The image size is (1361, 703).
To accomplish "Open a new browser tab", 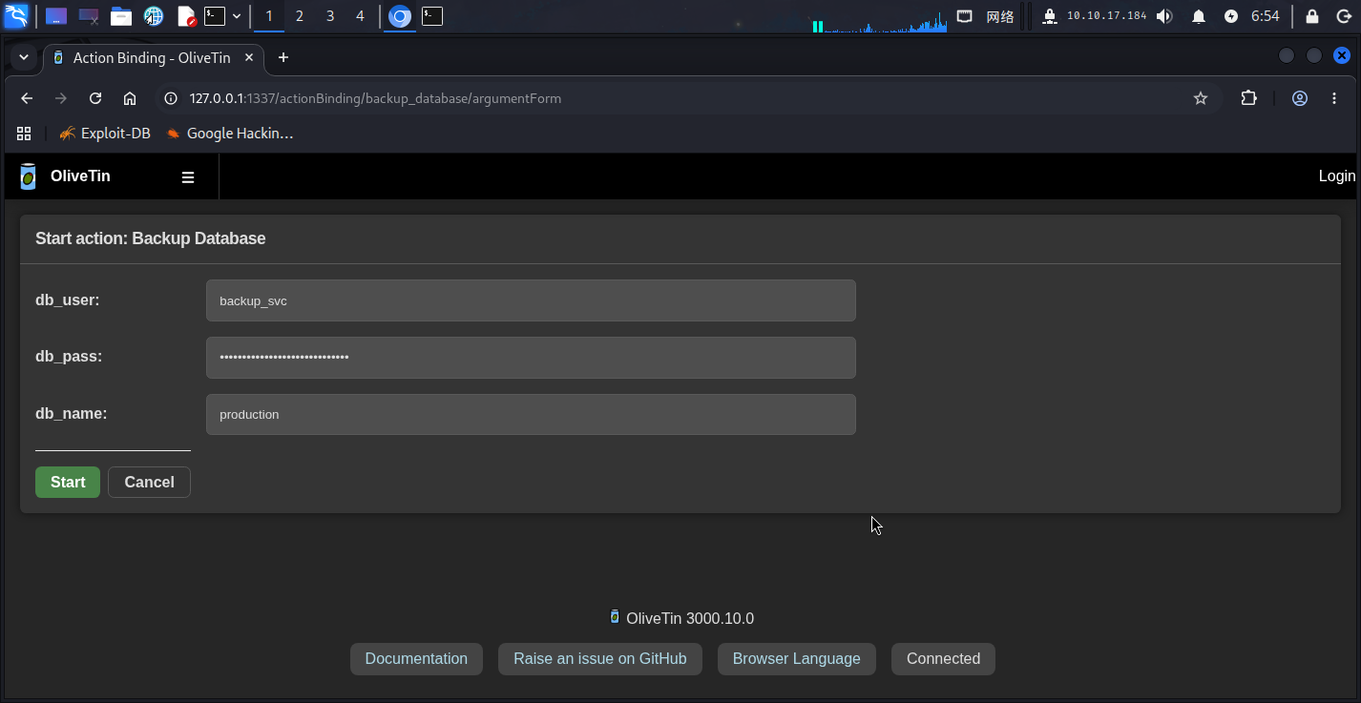I will [283, 57].
